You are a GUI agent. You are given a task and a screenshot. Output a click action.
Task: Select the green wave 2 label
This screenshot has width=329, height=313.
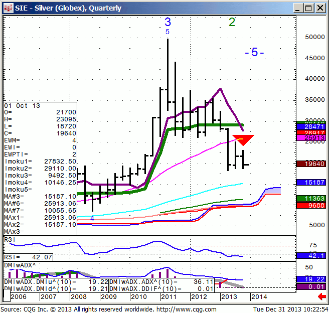click(232, 22)
